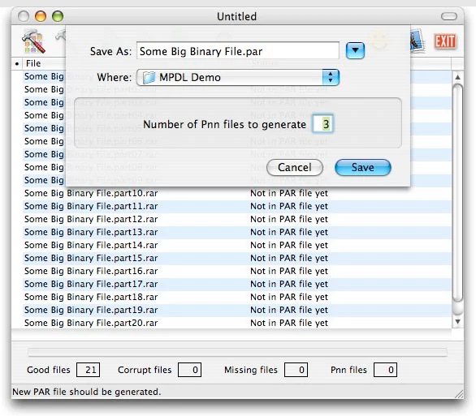Screen dimensions: 476x416
Task: Click the Number of Pnn files field
Action: pyautogui.click(x=323, y=124)
